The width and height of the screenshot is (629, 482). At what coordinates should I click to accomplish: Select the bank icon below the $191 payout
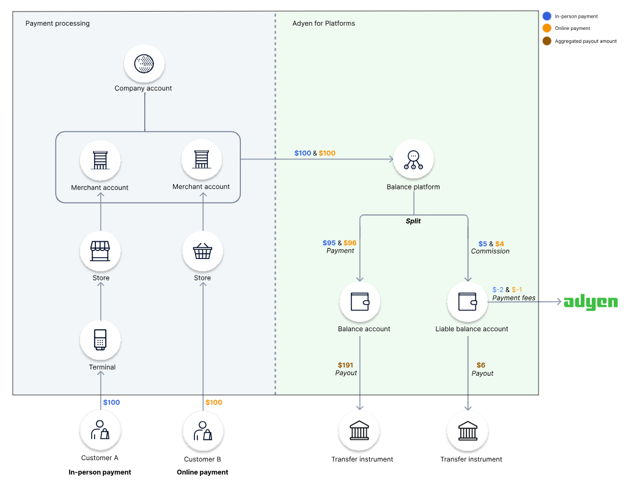coord(359,431)
